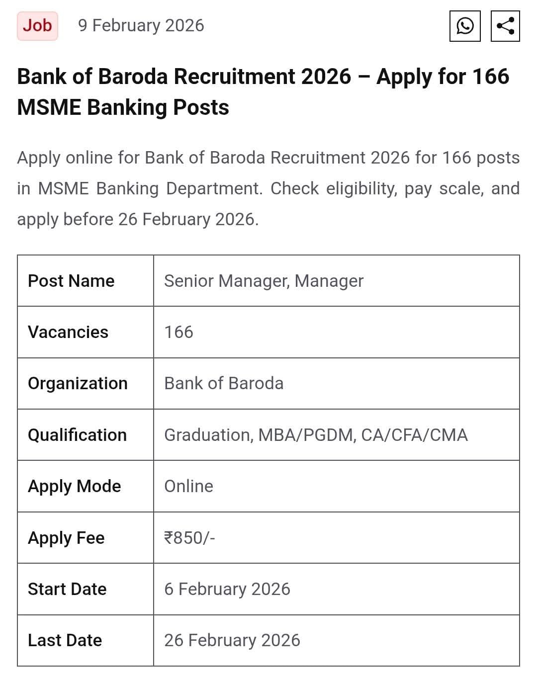Tap the share icon
This screenshot has width=537, height=680.
coord(505,26)
